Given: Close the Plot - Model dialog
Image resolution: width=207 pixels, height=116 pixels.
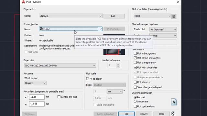Looking at the screenshot, I should (178, 2).
